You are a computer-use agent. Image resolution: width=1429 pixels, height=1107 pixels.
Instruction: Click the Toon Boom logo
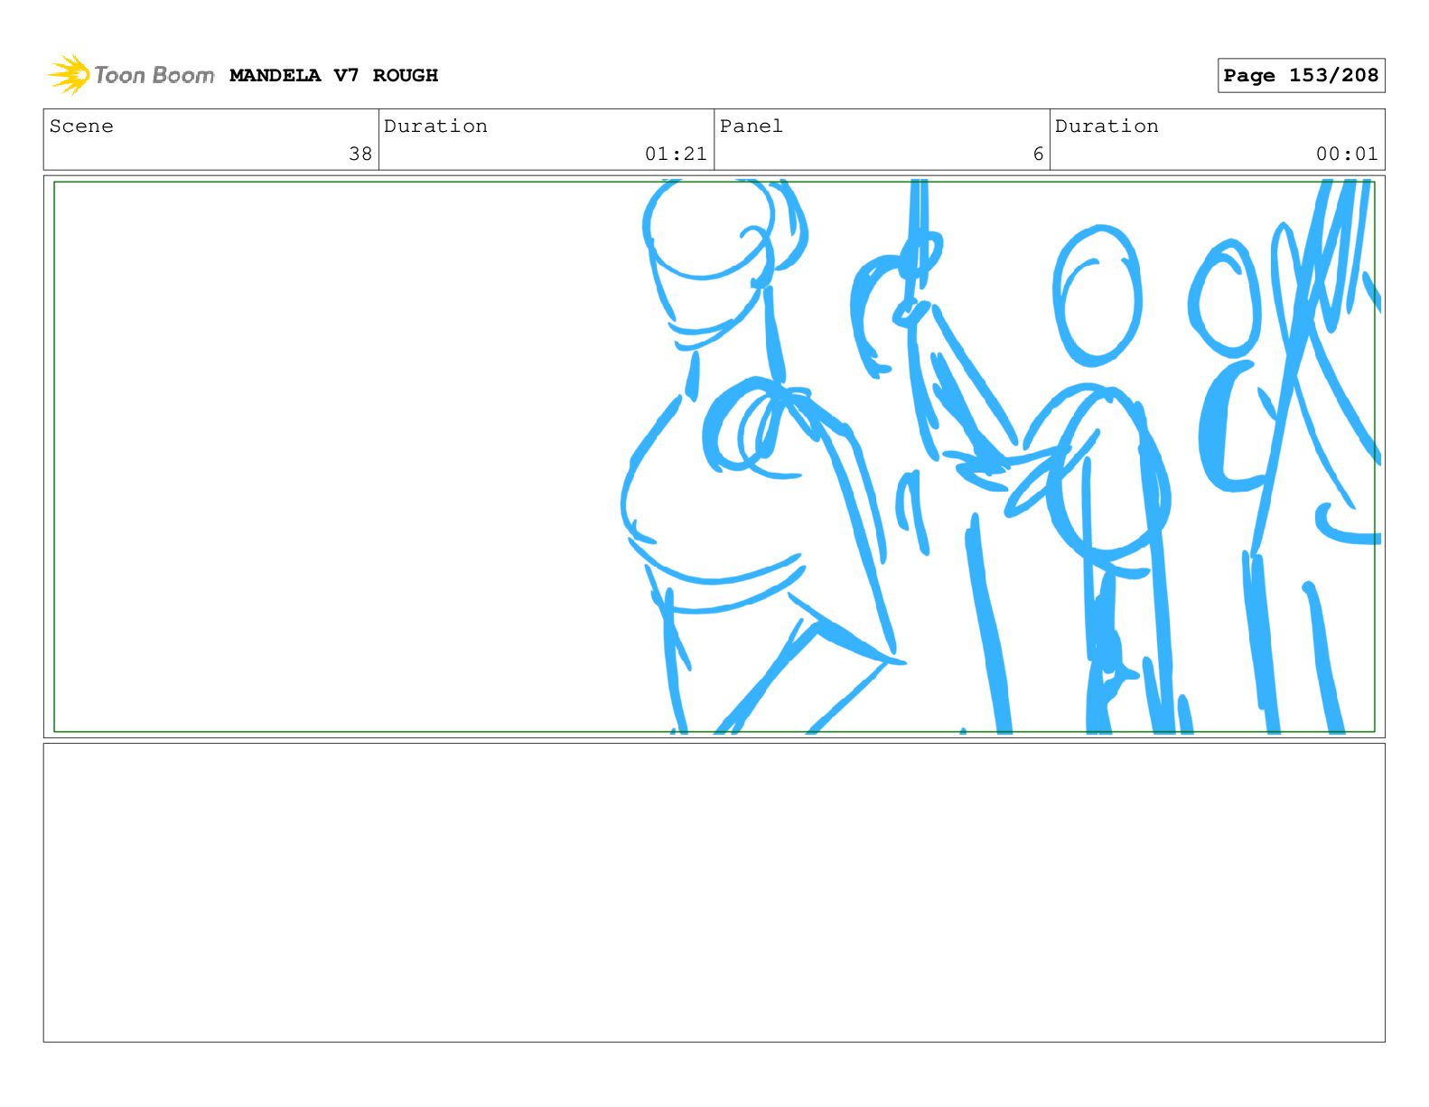pyautogui.click(x=131, y=75)
